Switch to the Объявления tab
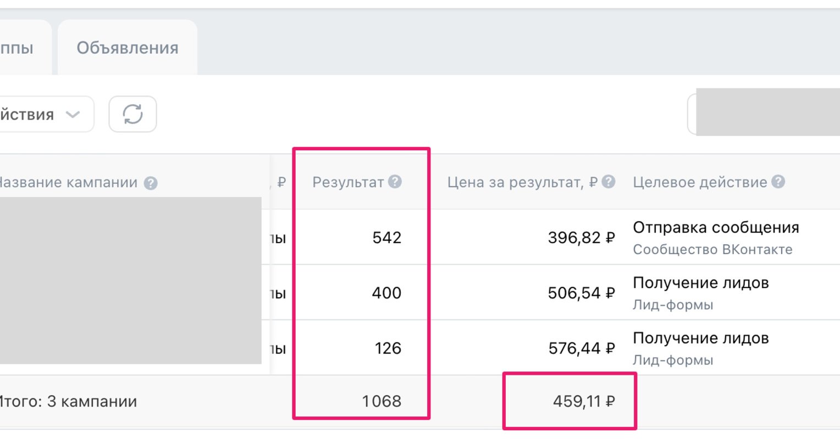840x439 pixels. coord(128,48)
